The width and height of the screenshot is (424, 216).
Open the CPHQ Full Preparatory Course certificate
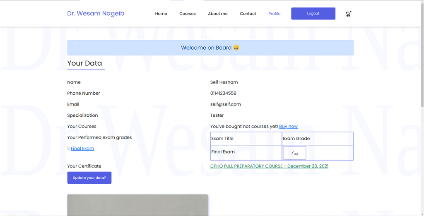pyautogui.click(x=269, y=166)
